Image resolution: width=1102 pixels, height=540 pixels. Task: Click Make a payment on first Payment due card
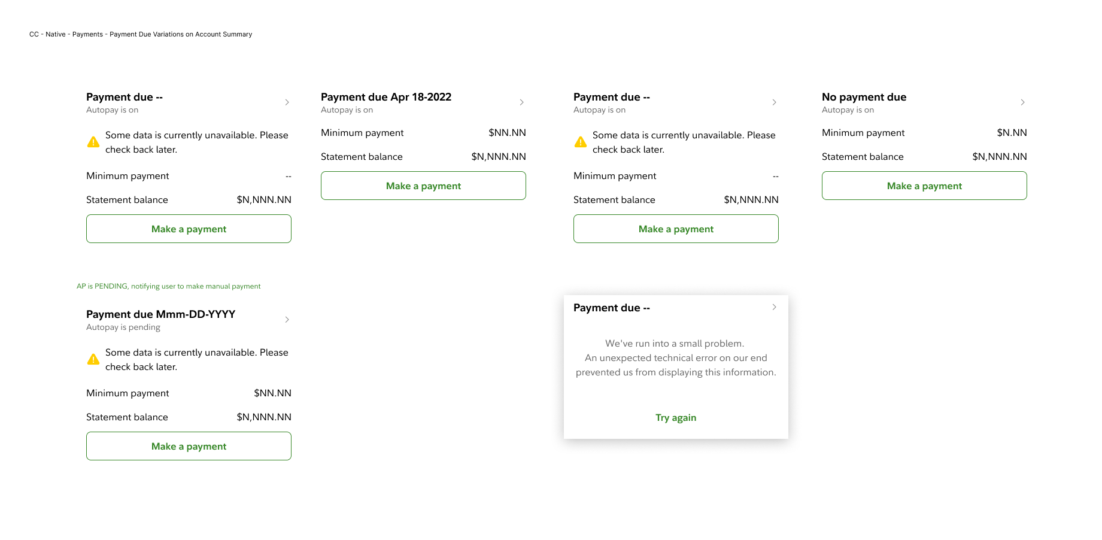pyautogui.click(x=189, y=229)
